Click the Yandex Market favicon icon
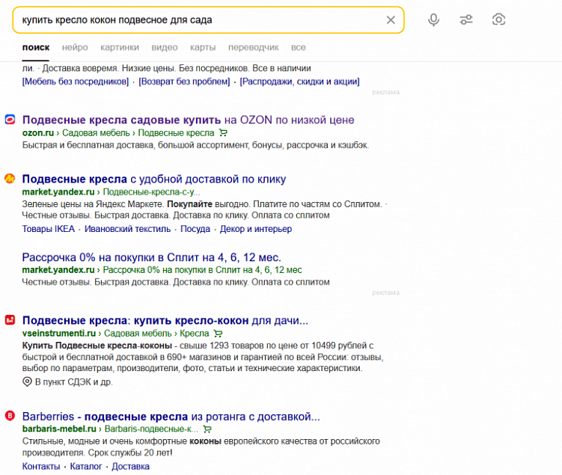This screenshot has height=475, width=562. [10, 178]
